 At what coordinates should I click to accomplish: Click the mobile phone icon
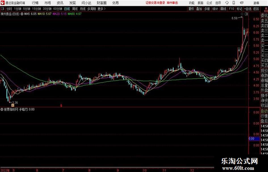234,3
